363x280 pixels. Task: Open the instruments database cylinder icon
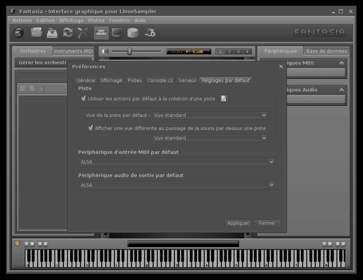[133, 33]
